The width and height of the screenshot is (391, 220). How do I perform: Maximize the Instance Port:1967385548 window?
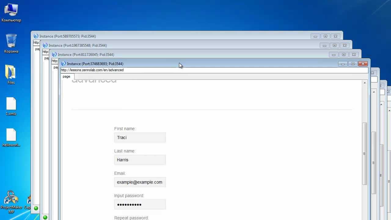334,46
